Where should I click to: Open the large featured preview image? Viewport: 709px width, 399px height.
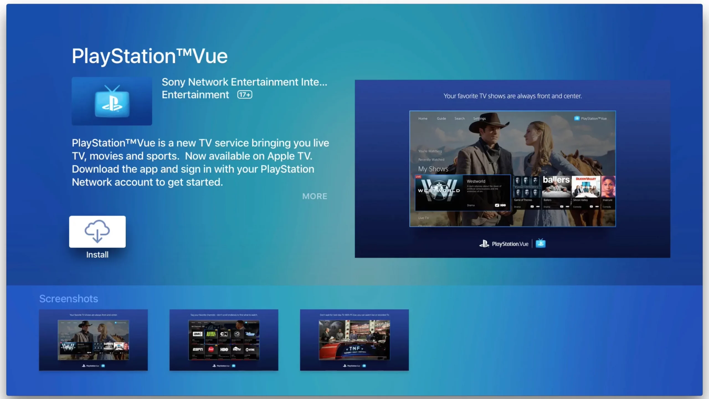(512, 169)
